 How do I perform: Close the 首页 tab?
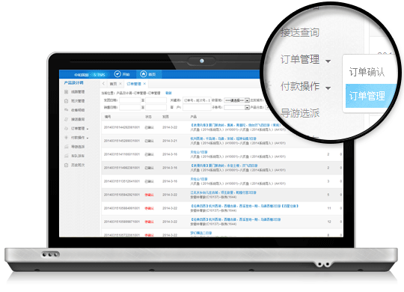pyautogui.click(x=120, y=84)
